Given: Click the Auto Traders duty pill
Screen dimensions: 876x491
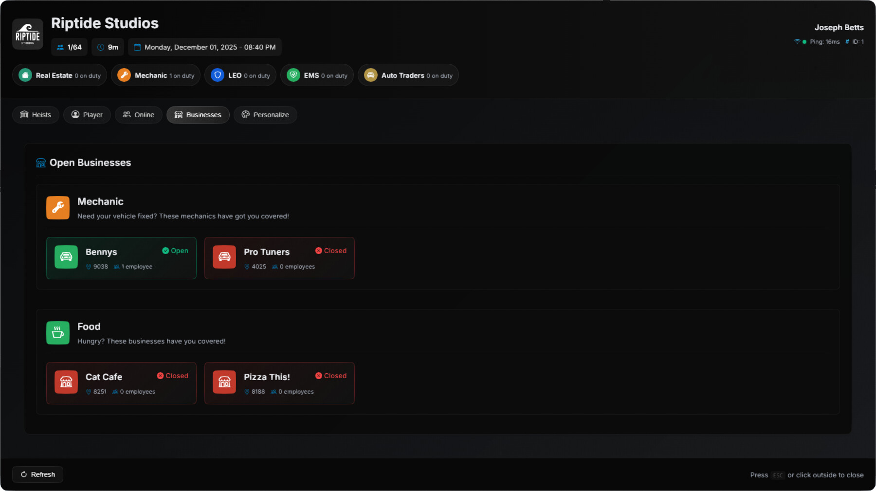Looking at the screenshot, I should [x=408, y=75].
